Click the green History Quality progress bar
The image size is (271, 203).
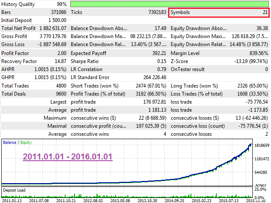click(169, 4)
